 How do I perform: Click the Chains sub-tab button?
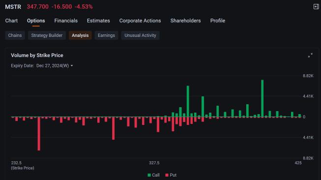[x=15, y=35]
